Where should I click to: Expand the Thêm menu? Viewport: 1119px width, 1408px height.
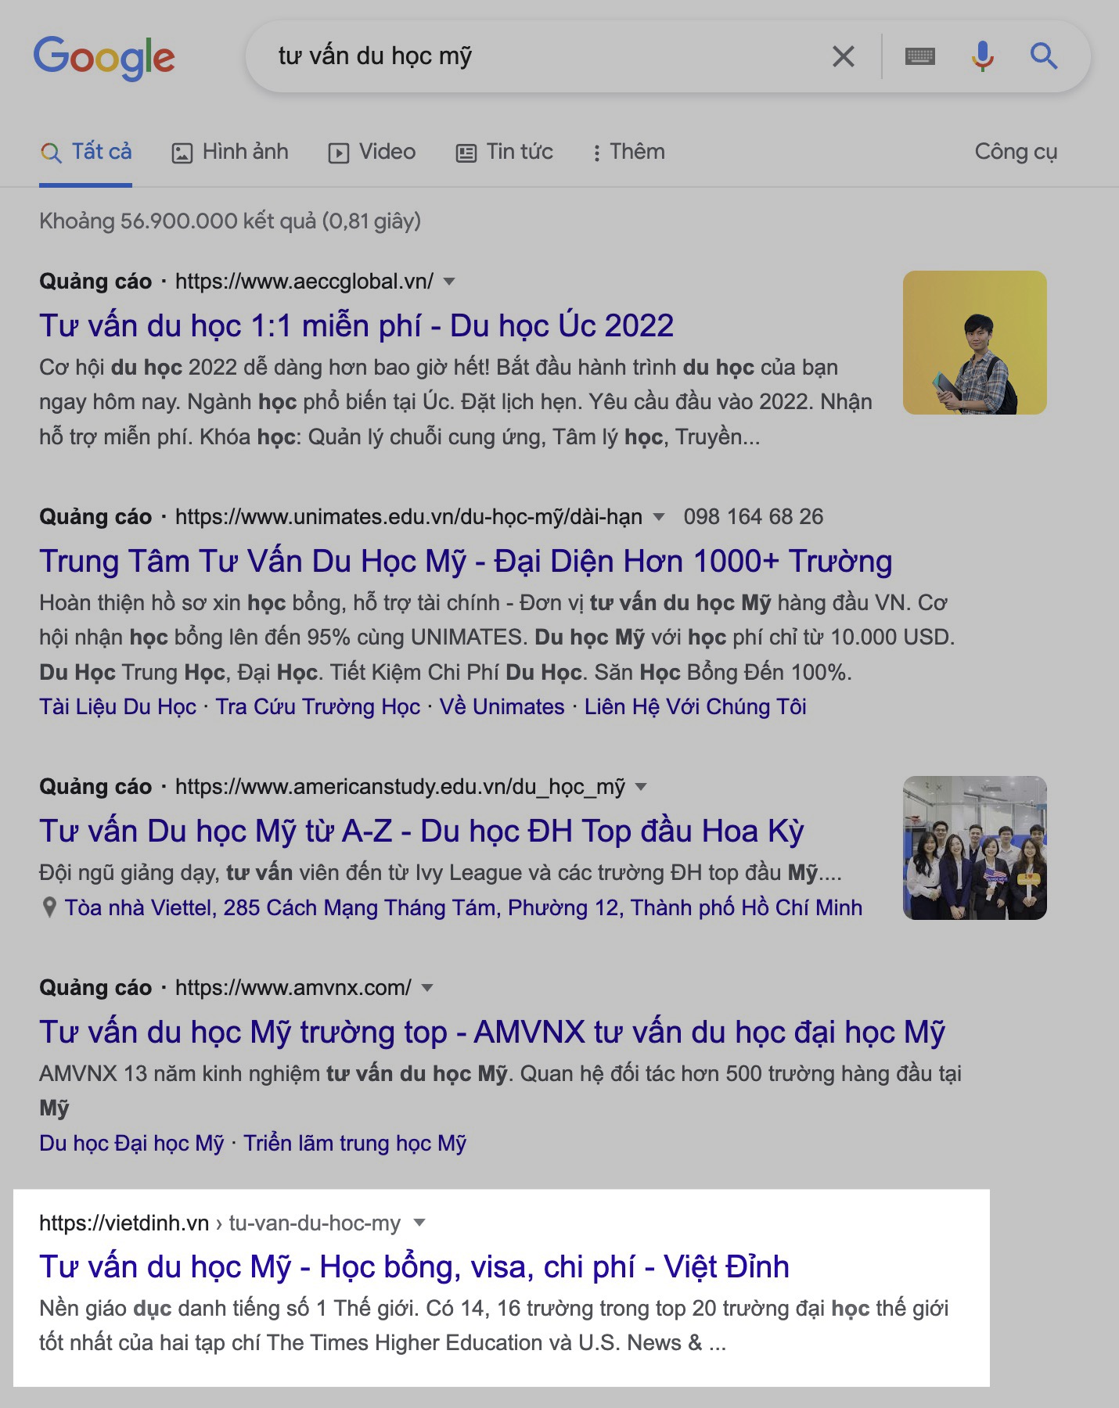pyautogui.click(x=628, y=152)
